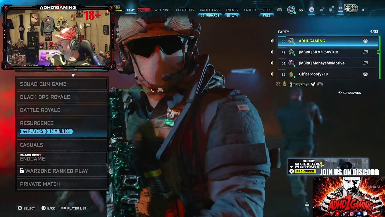Click INSPECT player prompt
The height and width of the screenshot is (217, 385).
click(x=298, y=85)
